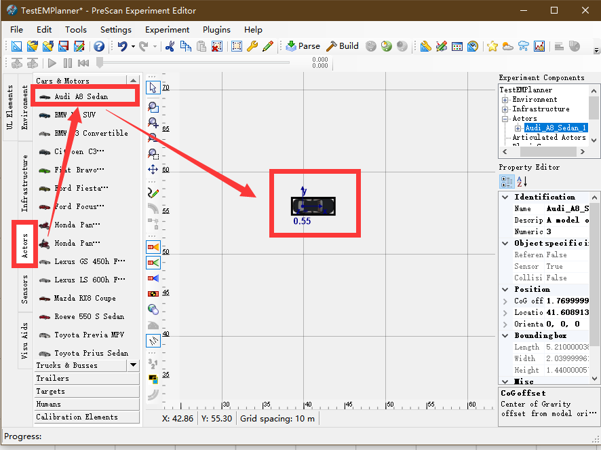Click the chart icon in the top toolbar
601x450 pixels.
[539, 46]
